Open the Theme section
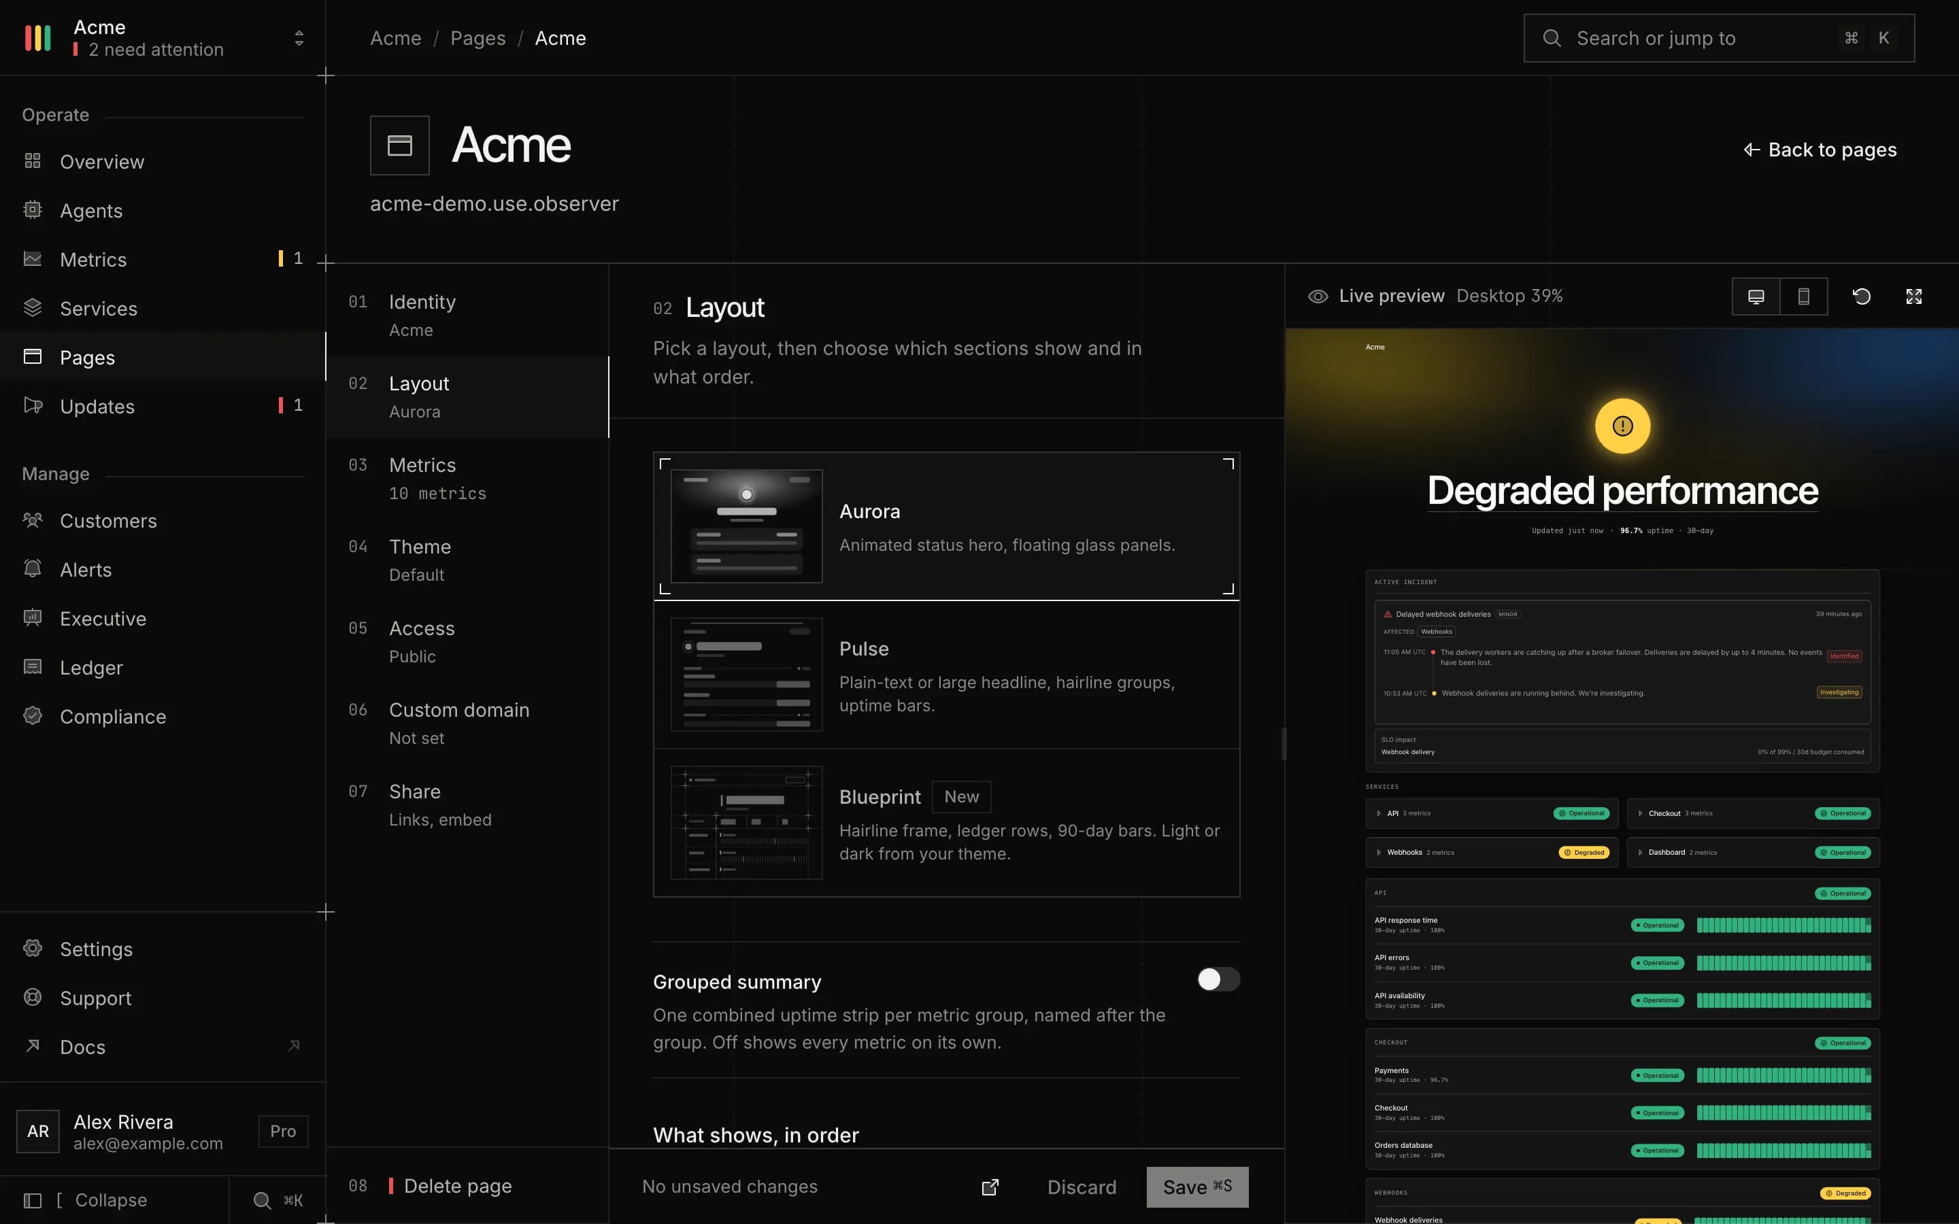This screenshot has width=1959, height=1224. click(467, 560)
